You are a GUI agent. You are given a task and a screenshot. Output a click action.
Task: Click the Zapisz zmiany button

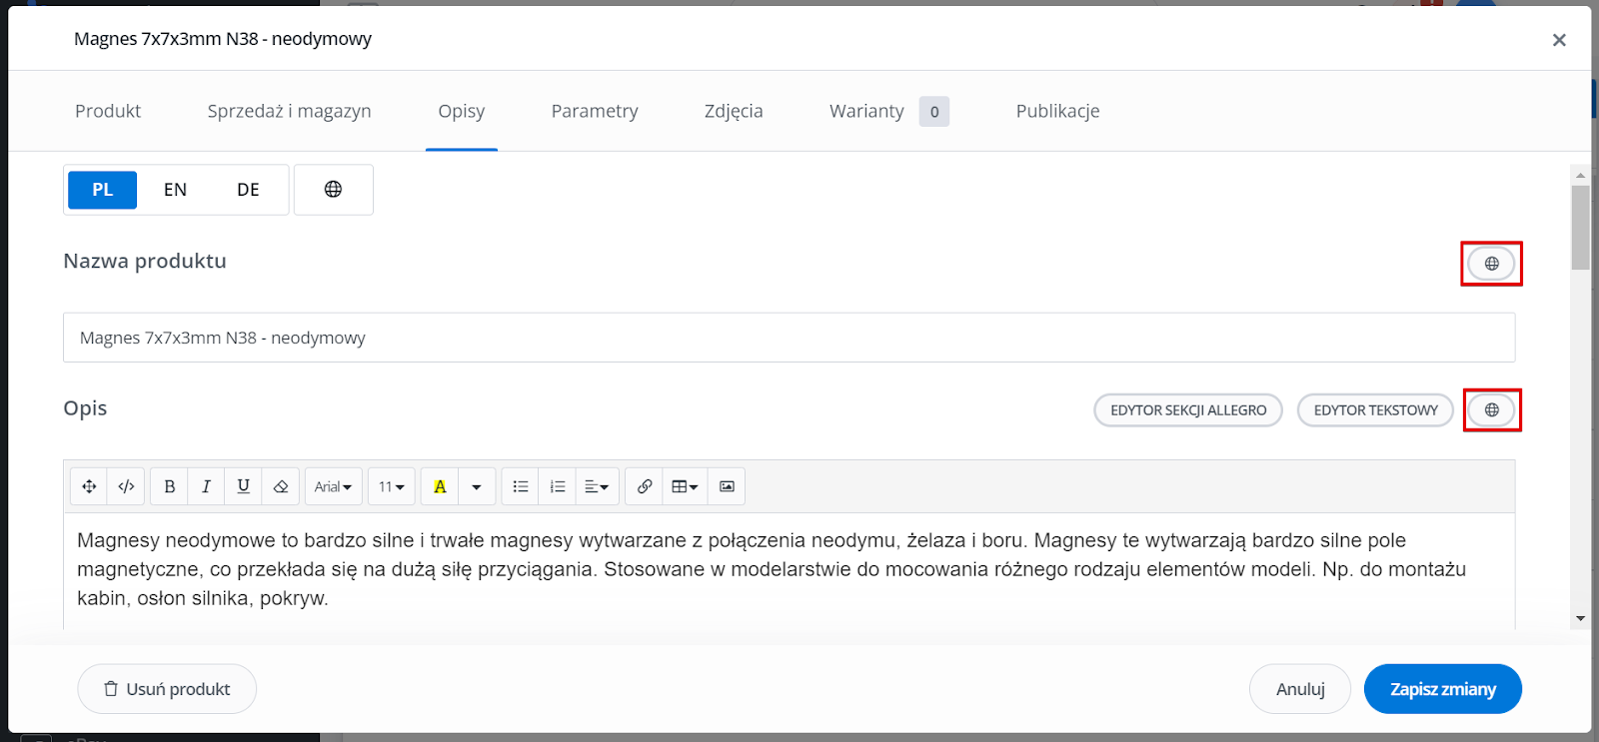[x=1442, y=689]
